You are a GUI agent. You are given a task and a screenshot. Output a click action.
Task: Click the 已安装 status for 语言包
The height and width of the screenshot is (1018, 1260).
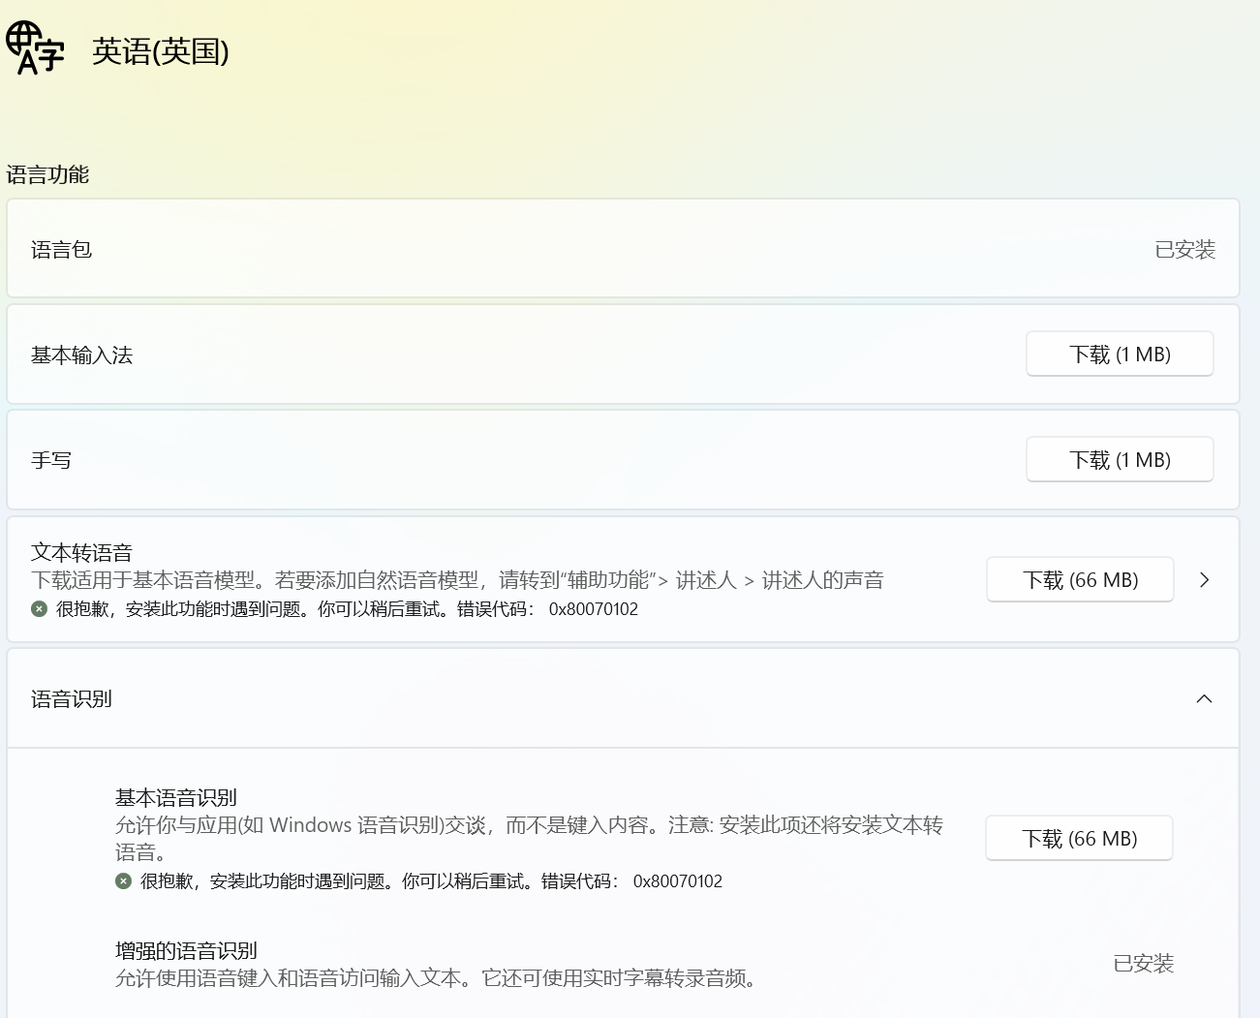[1185, 250]
